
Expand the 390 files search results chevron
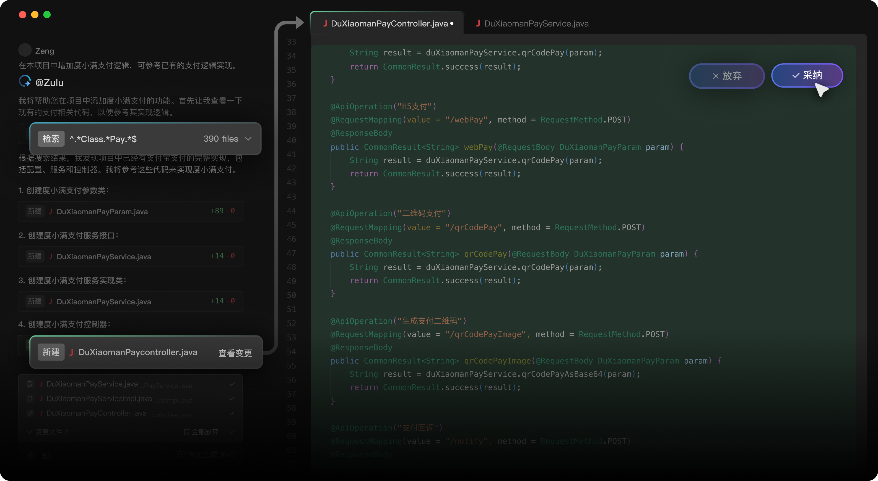[248, 139]
